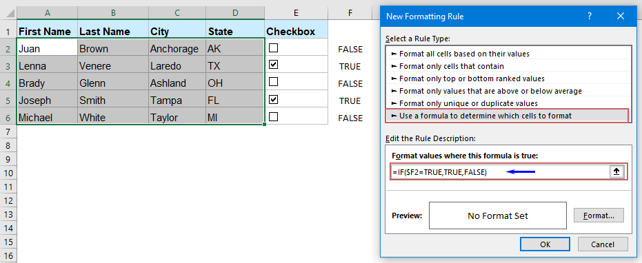Select column C header

[x=177, y=12]
